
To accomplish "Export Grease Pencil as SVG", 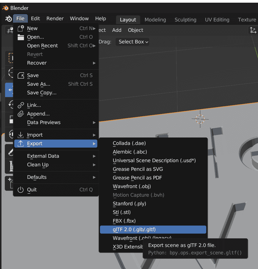I will [x=153, y=169].
